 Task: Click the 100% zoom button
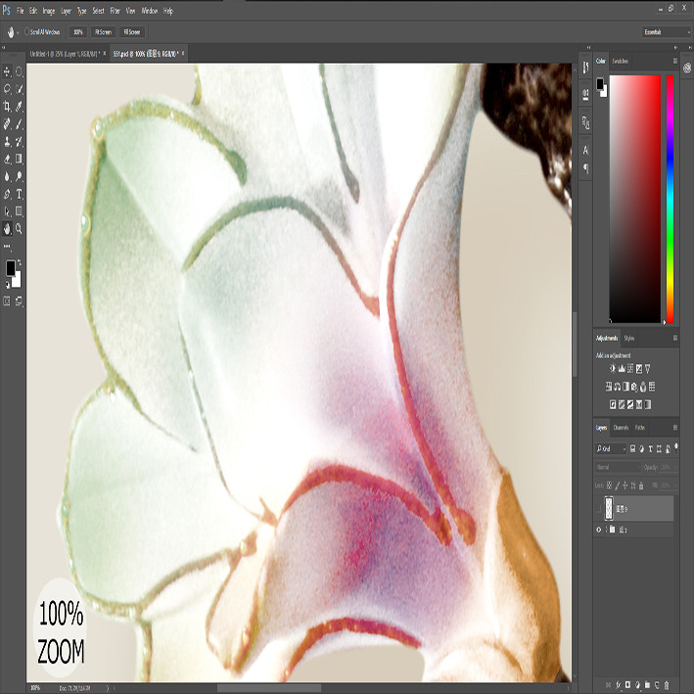[78, 32]
